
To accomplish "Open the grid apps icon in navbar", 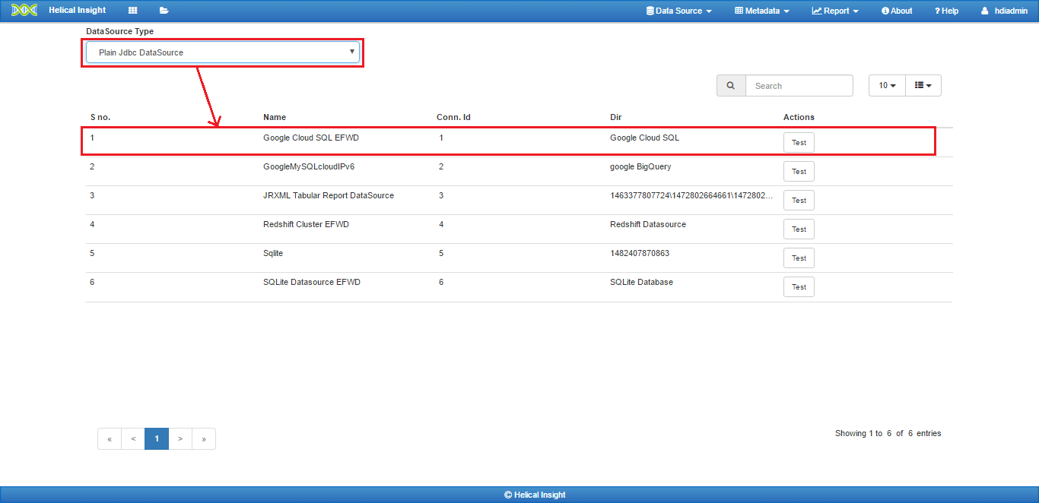I will [133, 11].
